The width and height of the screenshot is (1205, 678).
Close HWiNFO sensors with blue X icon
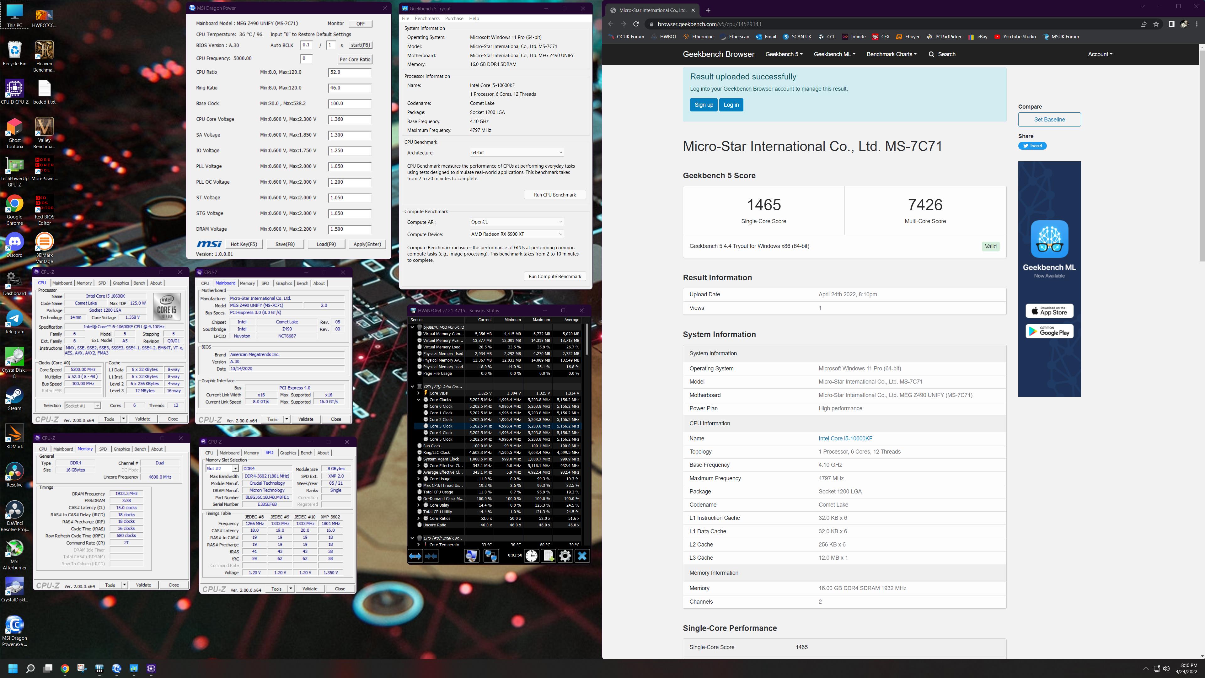[582, 556]
